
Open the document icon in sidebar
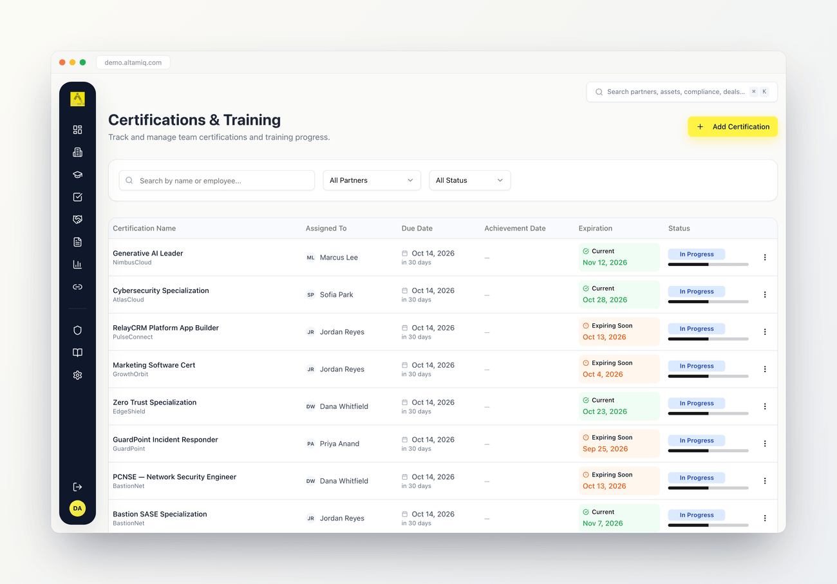pyautogui.click(x=77, y=242)
